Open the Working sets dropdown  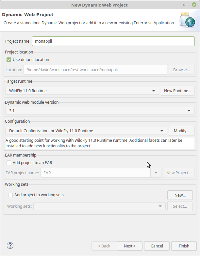pos(100,206)
